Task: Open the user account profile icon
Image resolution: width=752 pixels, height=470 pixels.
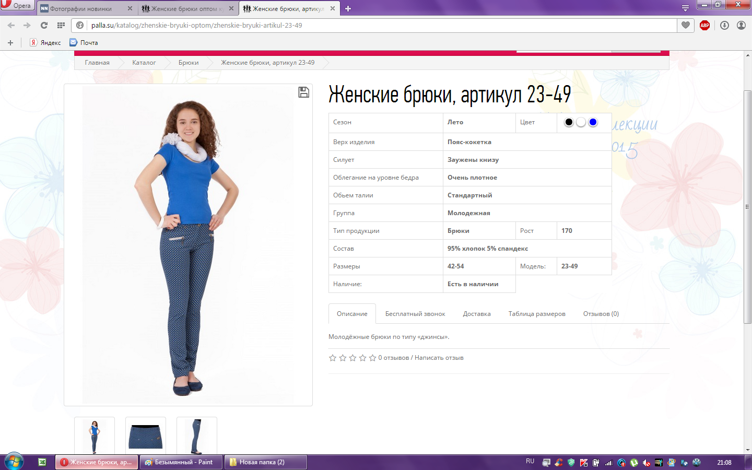Action: pos(741,25)
